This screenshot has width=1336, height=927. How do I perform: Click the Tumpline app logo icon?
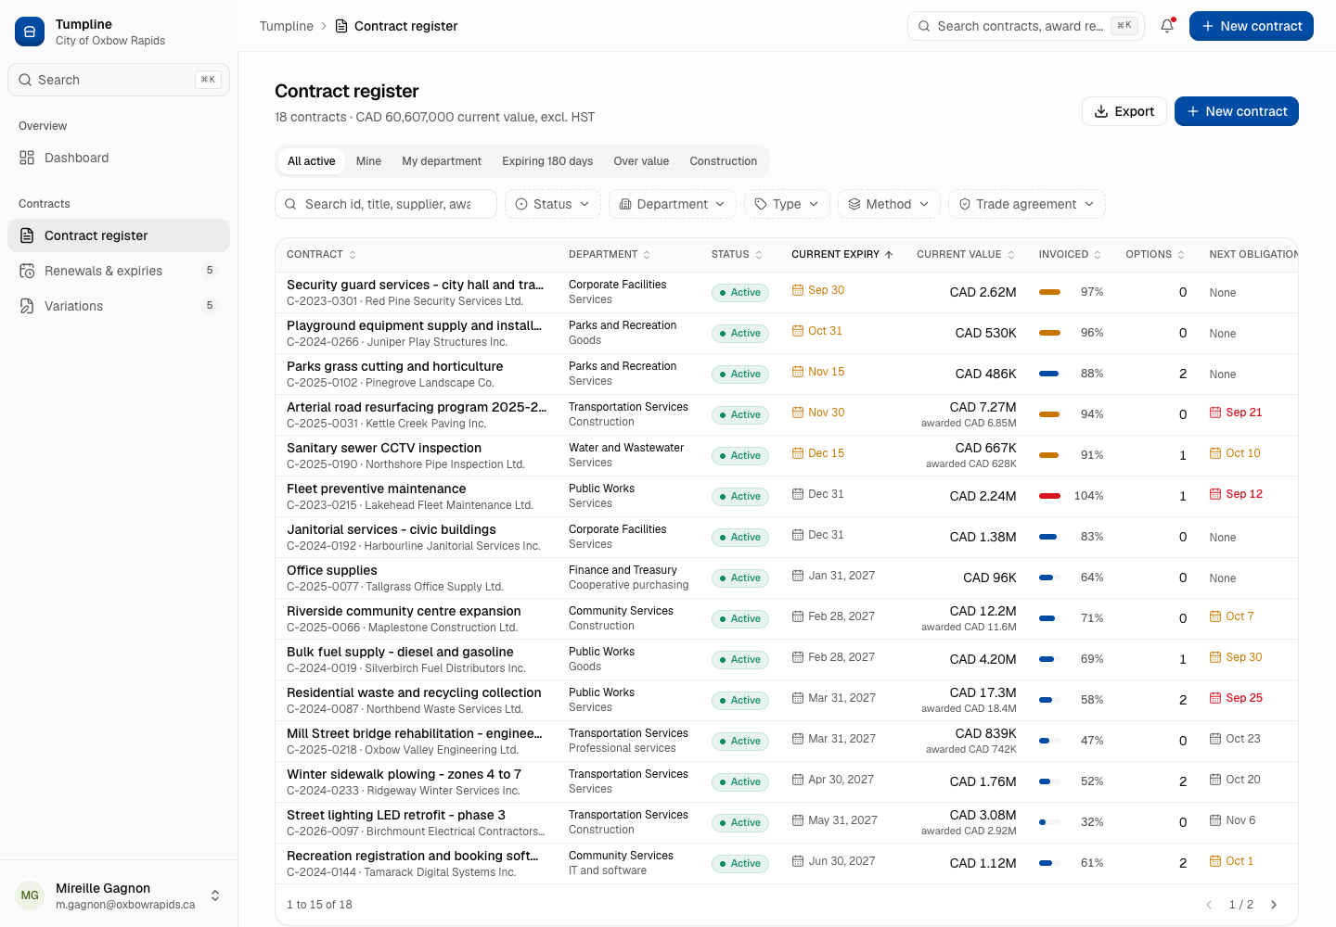tap(30, 32)
